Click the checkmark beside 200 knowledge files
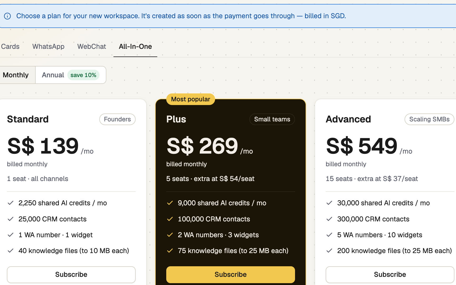The width and height of the screenshot is (456, 285). 329,251
